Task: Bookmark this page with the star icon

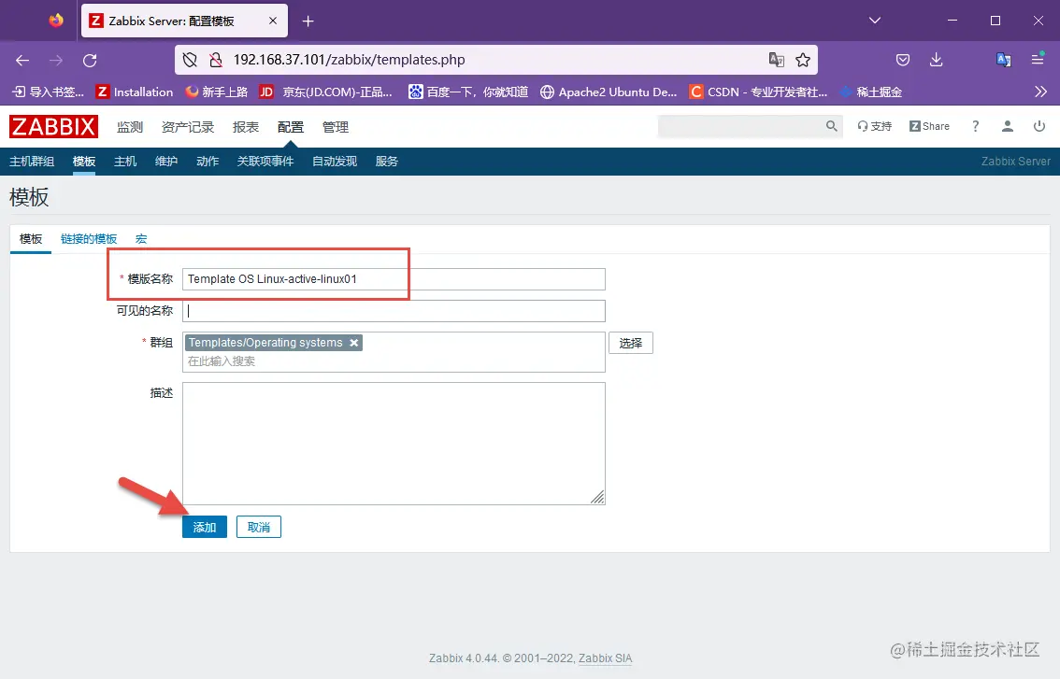Action: [x=803, y=60]
